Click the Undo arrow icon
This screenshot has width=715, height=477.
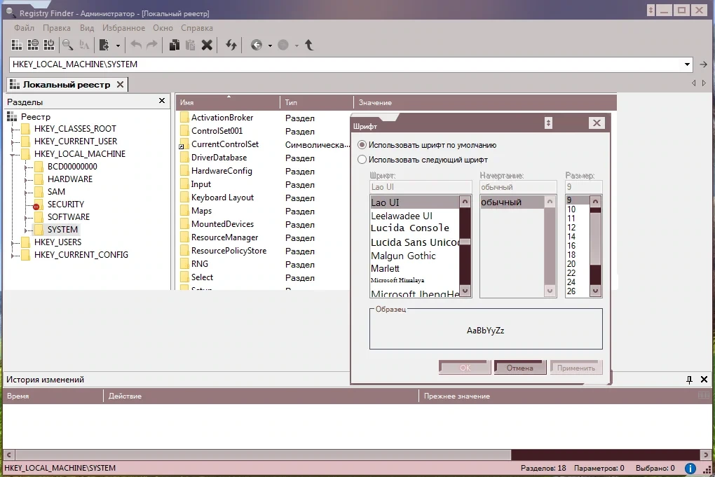[x=136, y=45]
